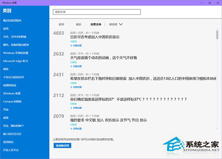Open feedback 希望在状态栏右下角时钟 item
The image size is (222, 159).
pyautogui.click(x=143, y=79)
